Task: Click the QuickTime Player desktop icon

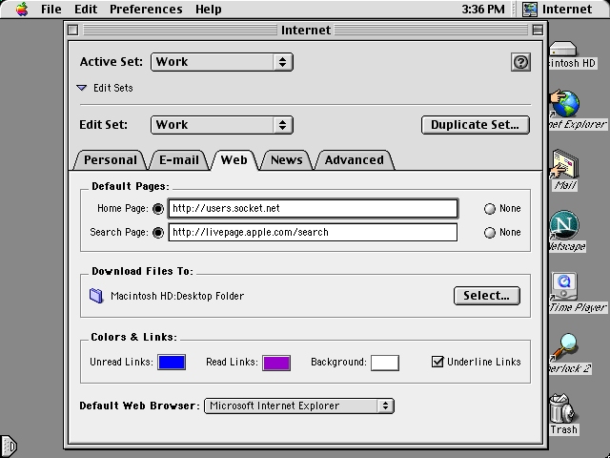Action: [564, 286]
